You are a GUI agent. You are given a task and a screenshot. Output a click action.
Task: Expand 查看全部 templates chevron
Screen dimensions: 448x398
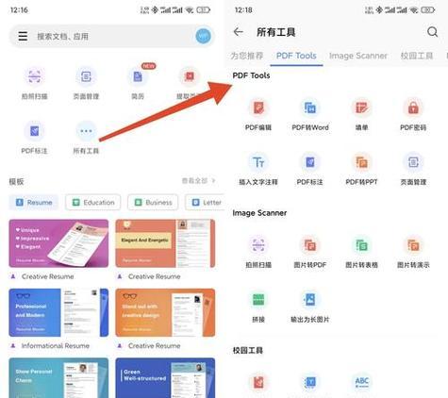click(213, 180)
